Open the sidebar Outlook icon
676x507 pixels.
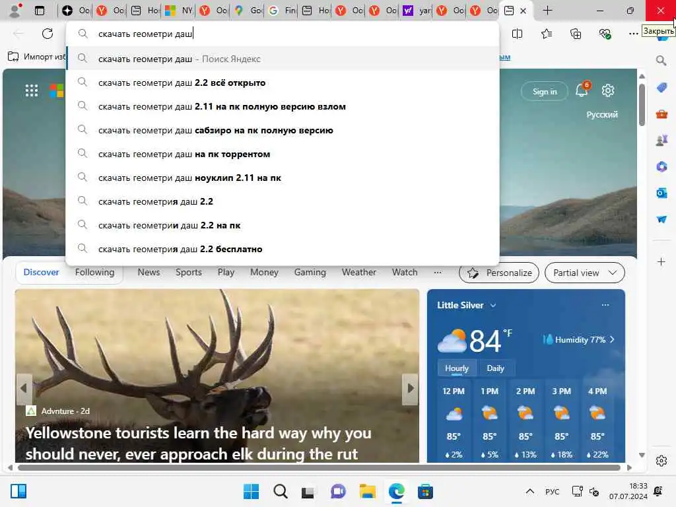point(661,193)
